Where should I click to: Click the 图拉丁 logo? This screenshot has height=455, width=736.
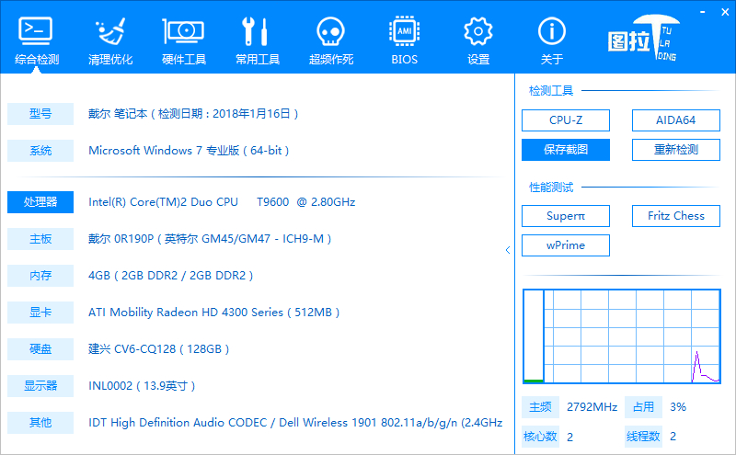tap(643, 39)
